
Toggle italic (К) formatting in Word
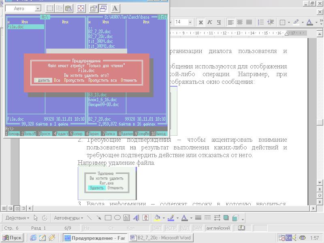210,22
